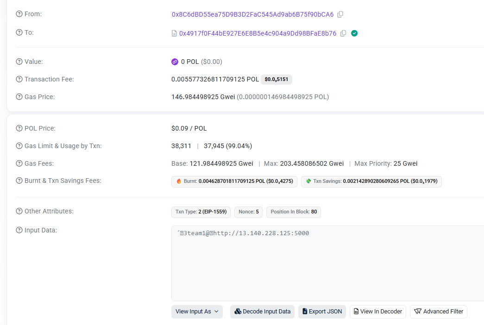The height and width of the screenshot is (325, 484).
Task: Click the help icon beside Input Data
Action: [19, 230]
